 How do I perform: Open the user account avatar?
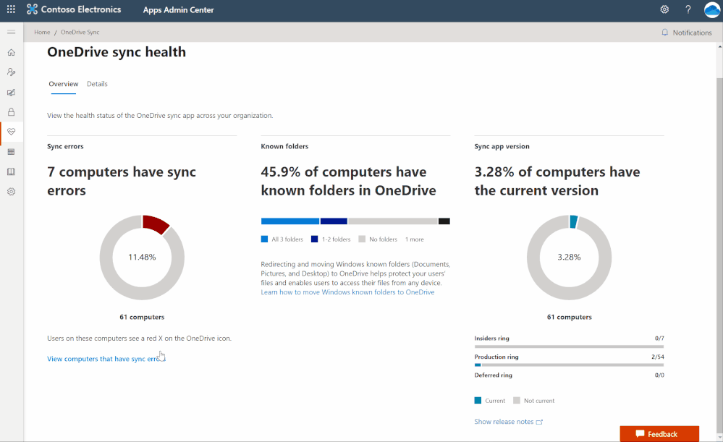point(712,10)
